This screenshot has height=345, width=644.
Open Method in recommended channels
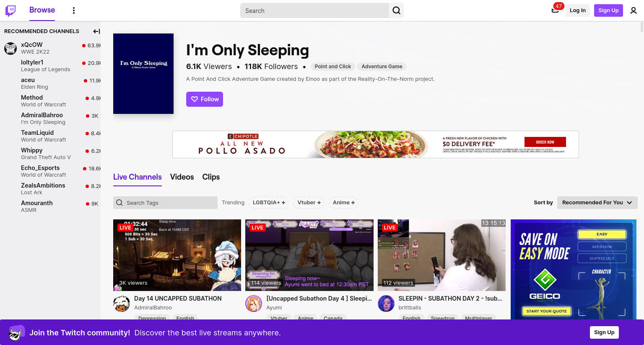click(50, 101)
